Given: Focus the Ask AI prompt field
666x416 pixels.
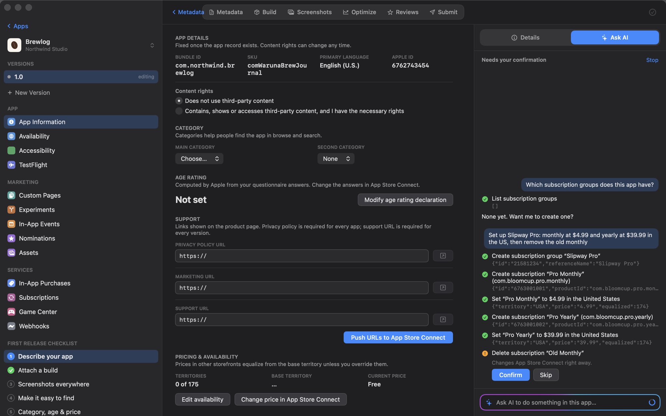Looking at the screenshot, I should click(570, 402).
